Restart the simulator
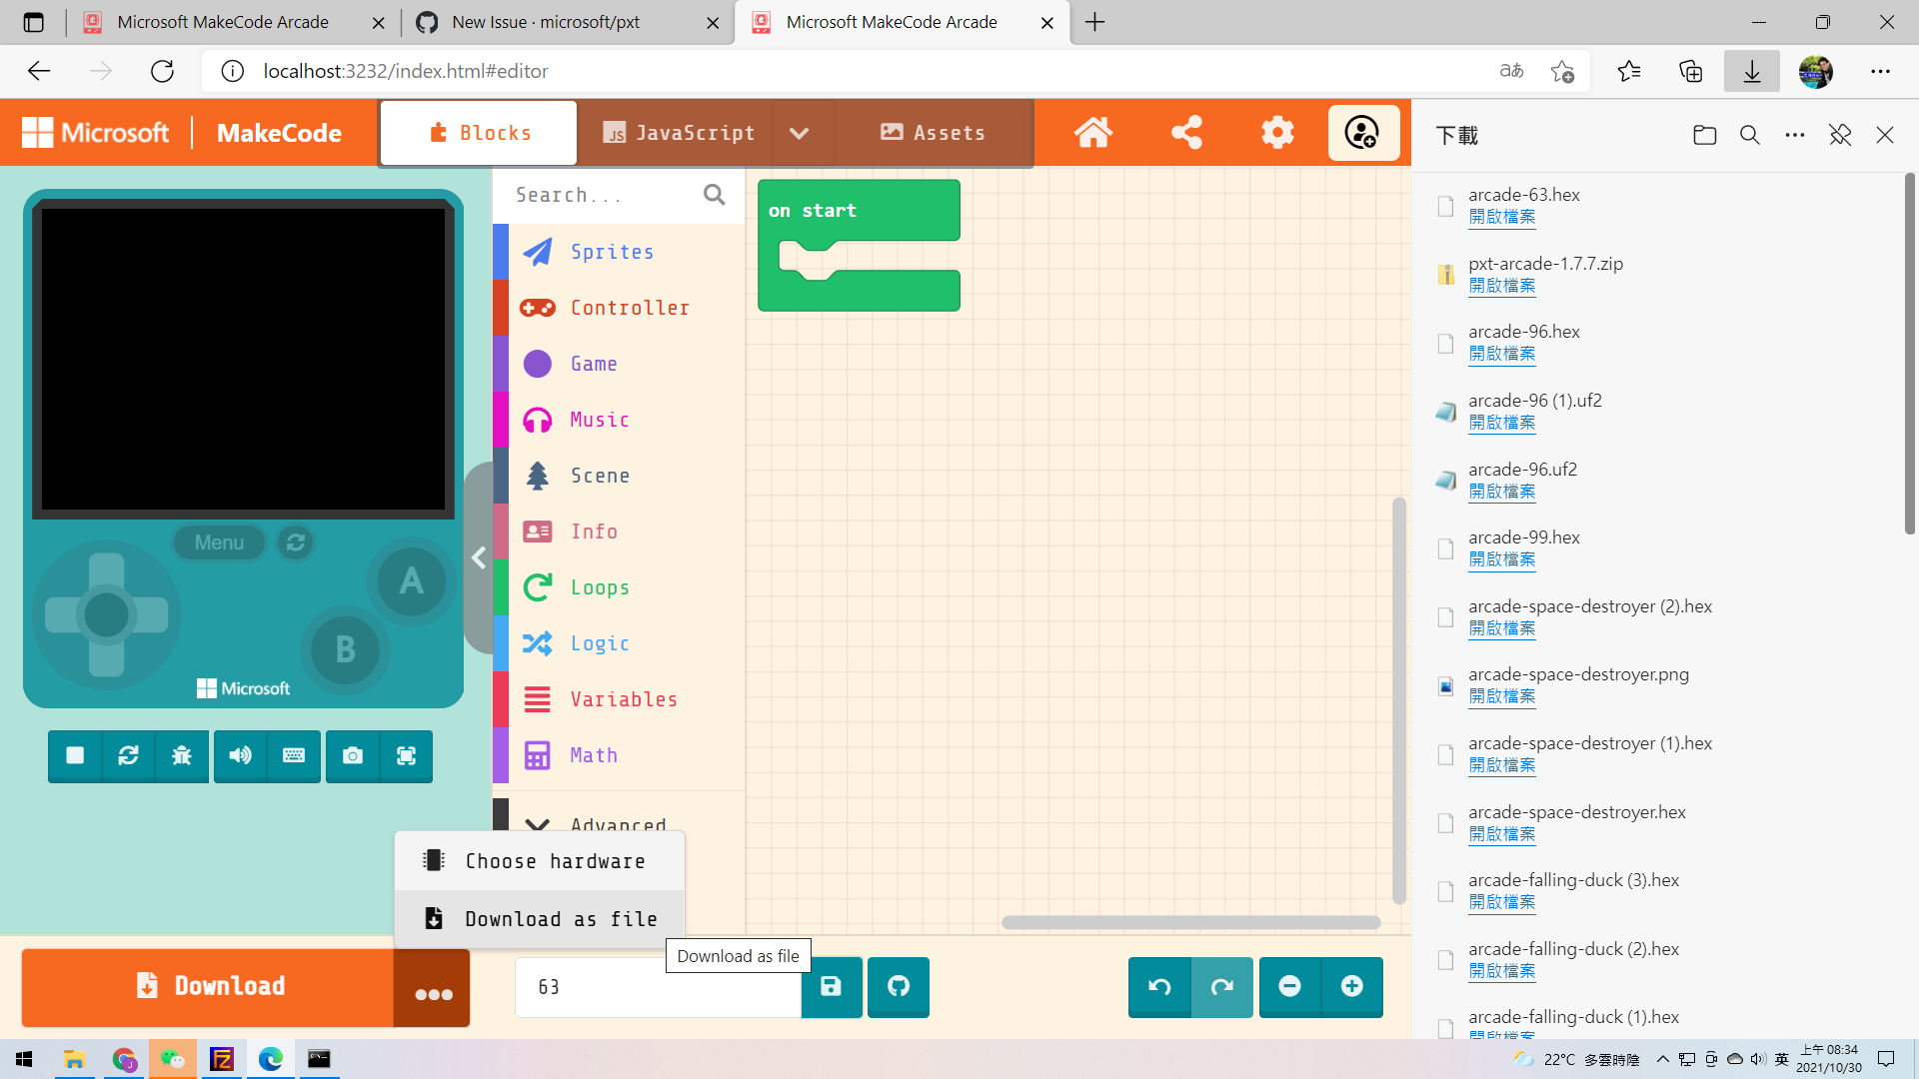This screenshot has width=1919, height=1079. point(128,756)
